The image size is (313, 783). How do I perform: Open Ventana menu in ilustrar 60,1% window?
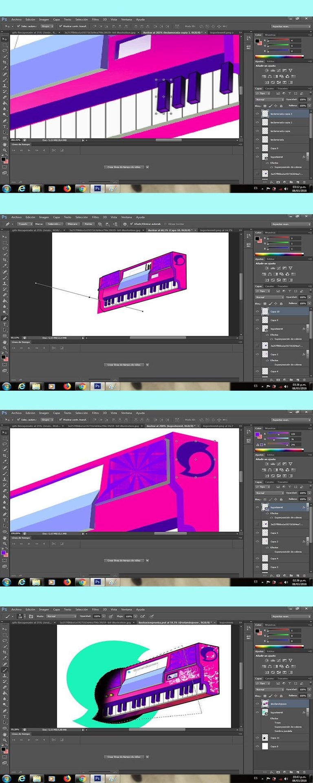(x=126, y=217)
